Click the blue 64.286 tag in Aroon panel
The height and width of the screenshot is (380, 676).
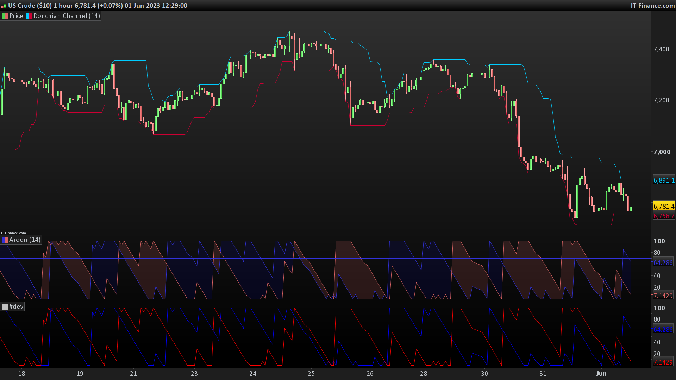663,263
